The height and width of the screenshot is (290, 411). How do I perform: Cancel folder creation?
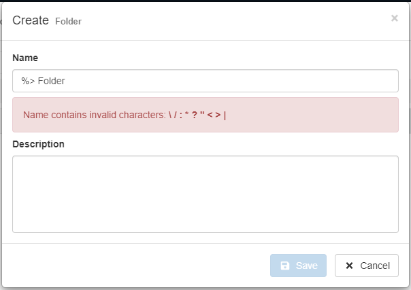click(366, 266)
